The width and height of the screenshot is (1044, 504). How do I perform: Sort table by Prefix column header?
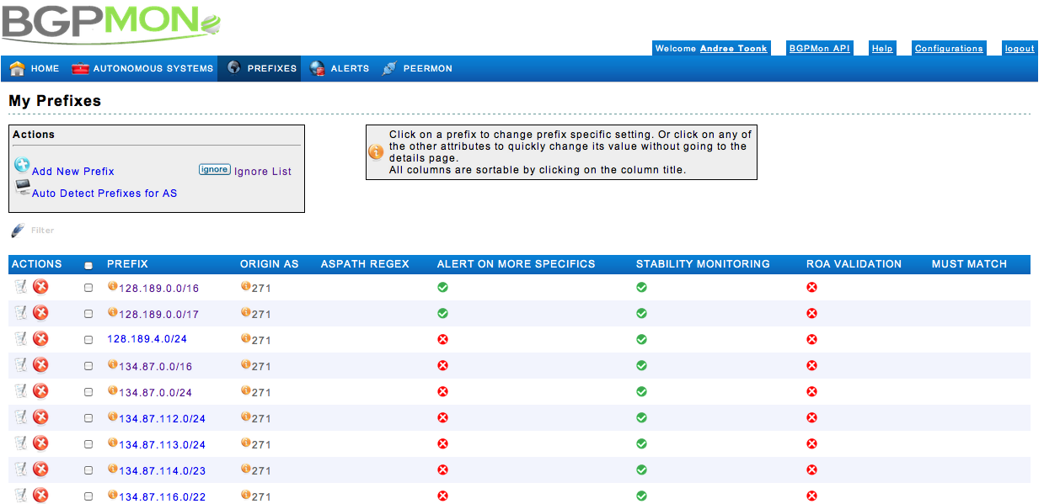pyautogui.click(x=127, y=264)
